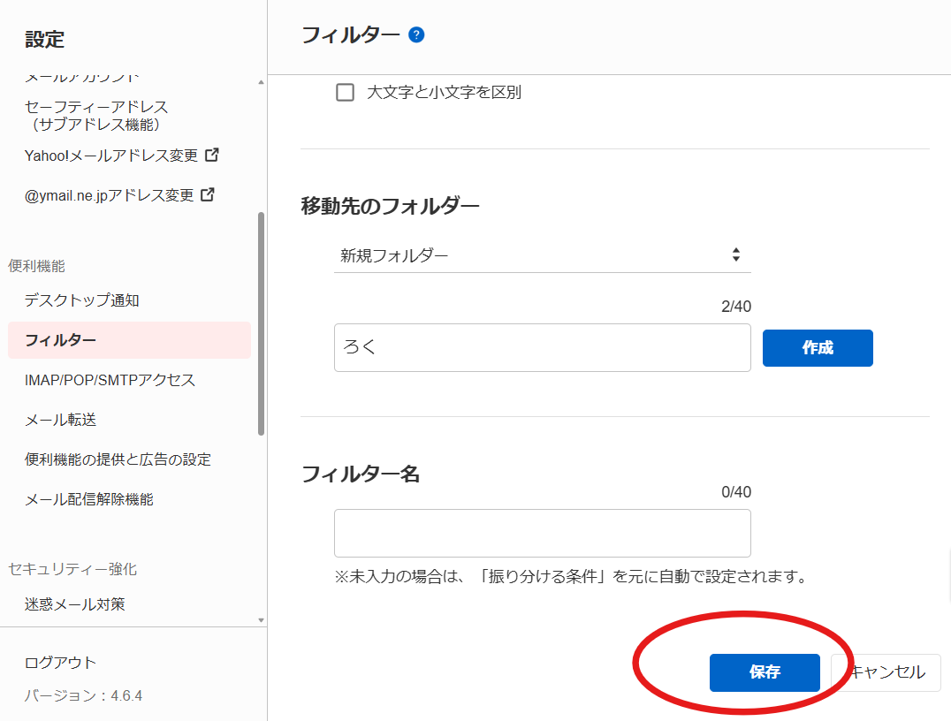Image resolution: width=951 pixels, height=721 pixels.
Task: Click the sidebar scroll-down arrow
Action: tap(261, 620)
